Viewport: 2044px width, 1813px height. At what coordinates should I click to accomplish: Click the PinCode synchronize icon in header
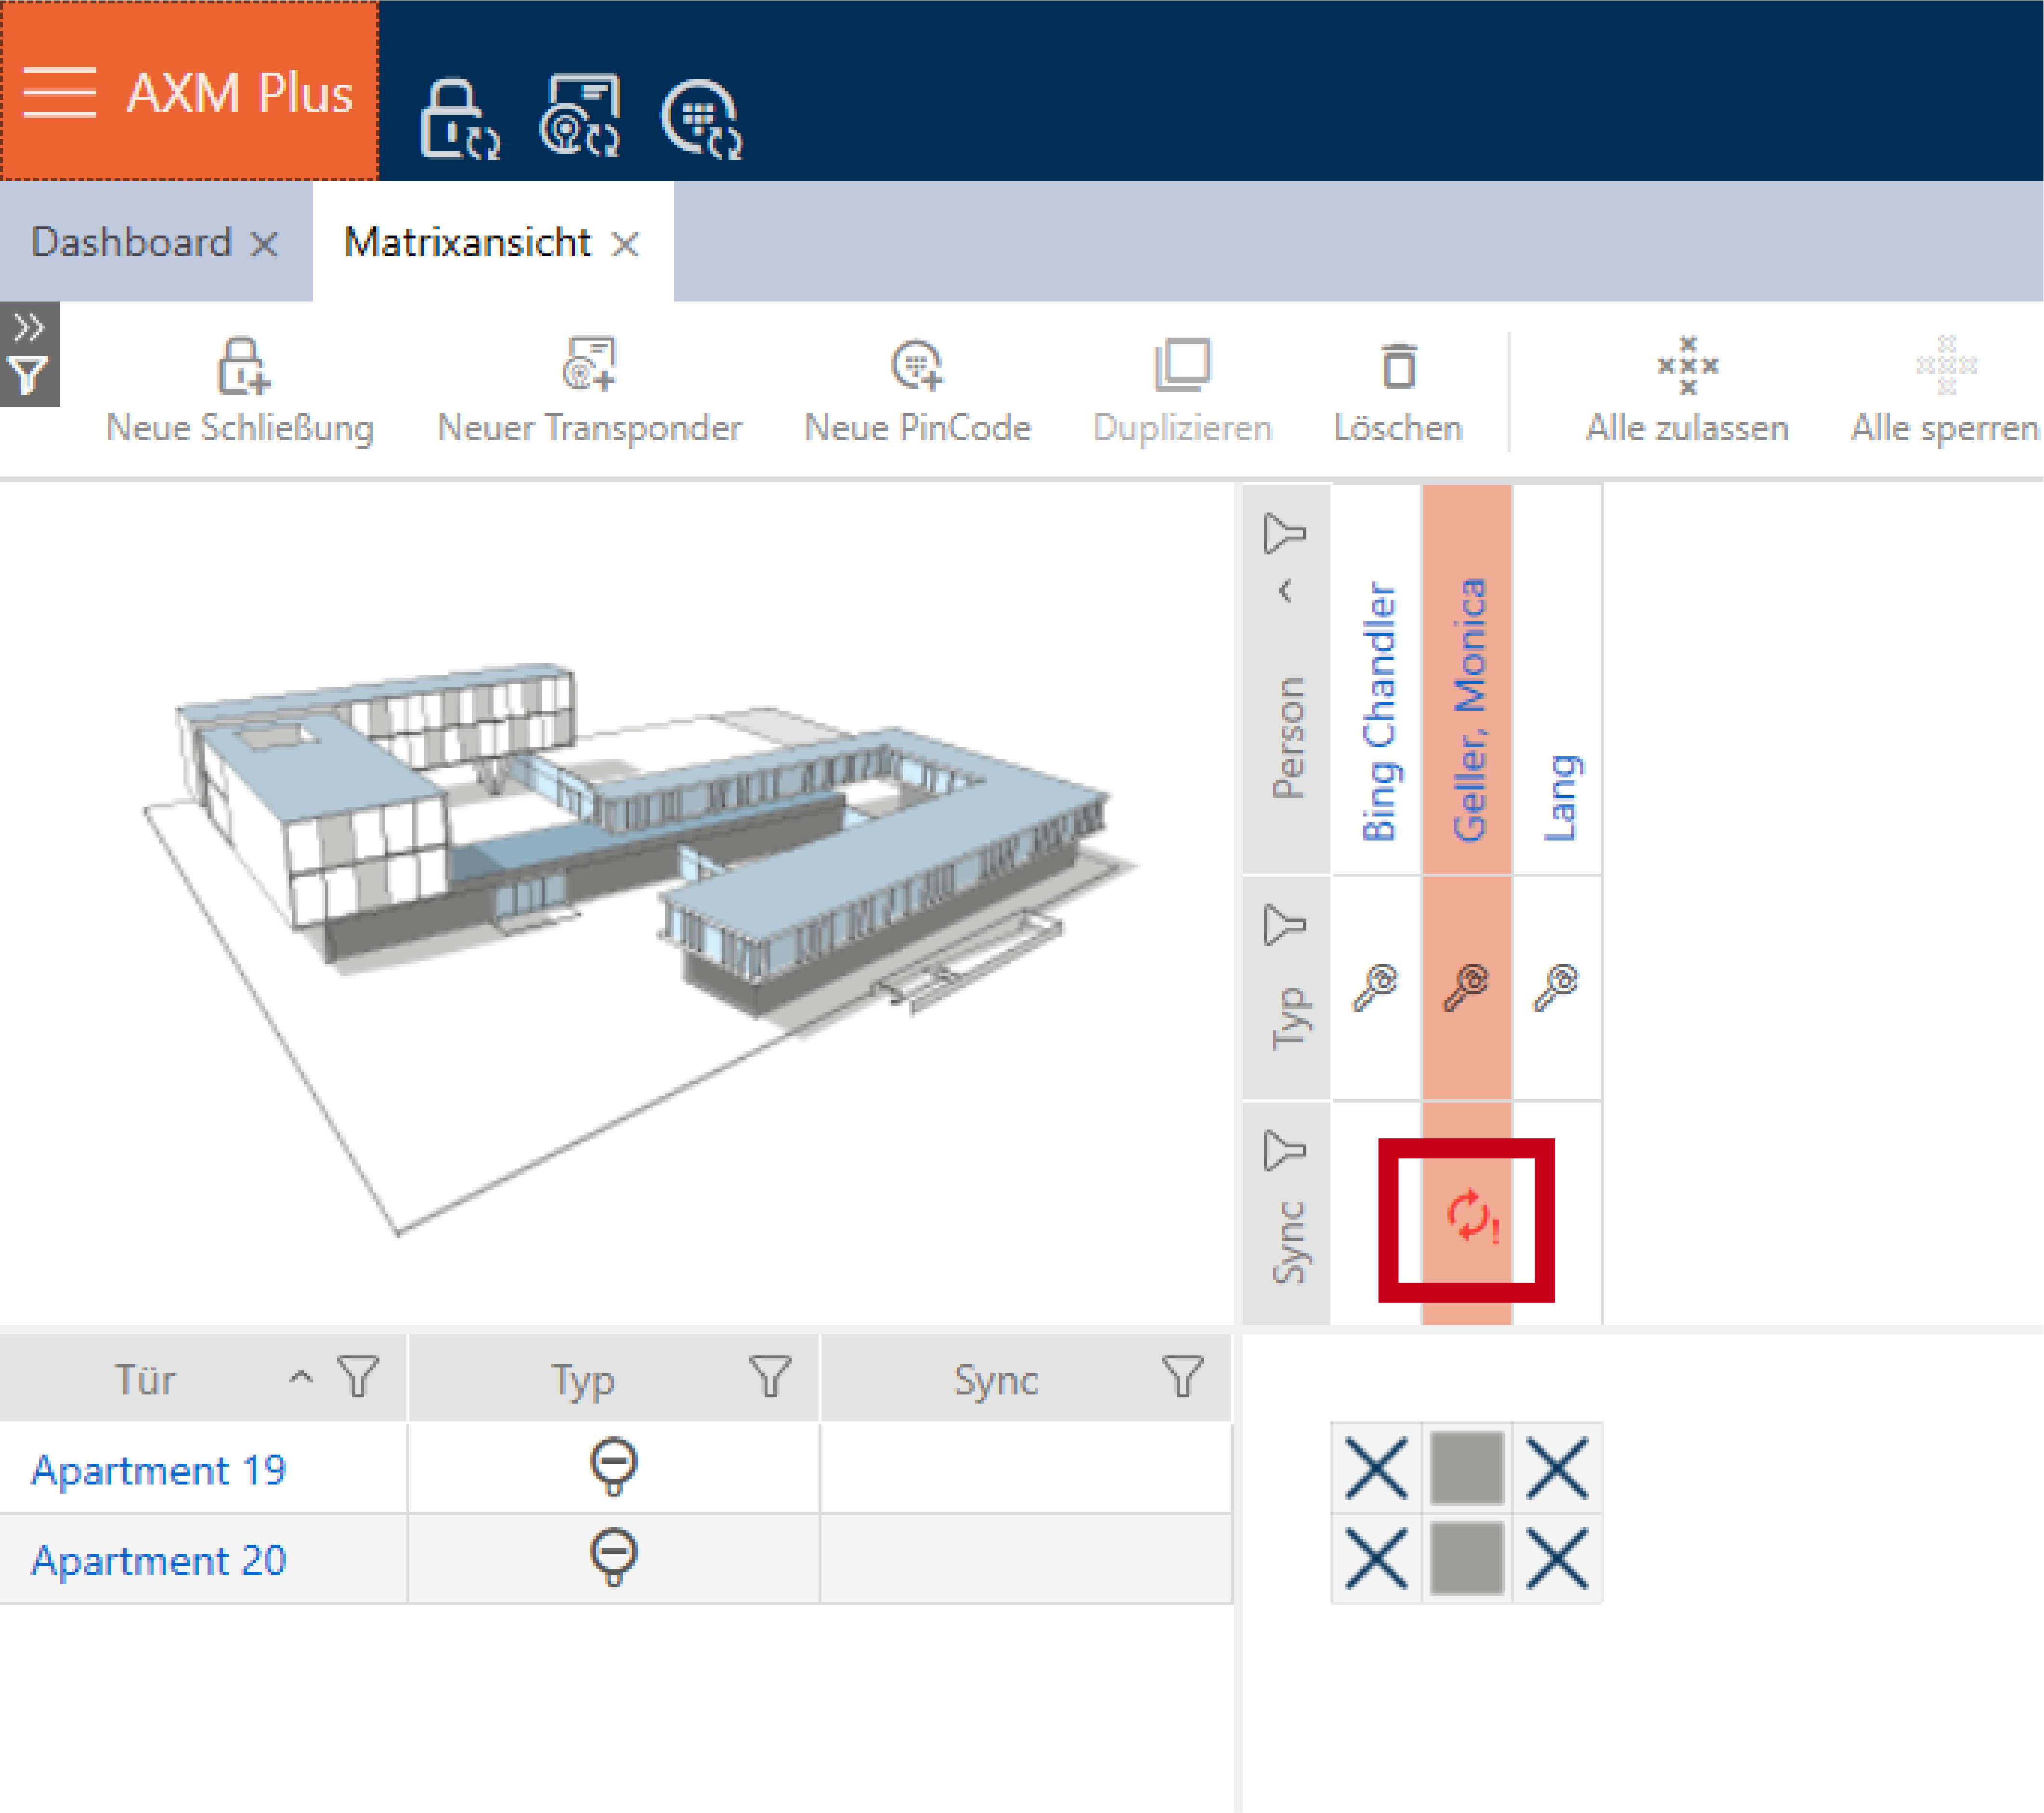tap(701, 119)
